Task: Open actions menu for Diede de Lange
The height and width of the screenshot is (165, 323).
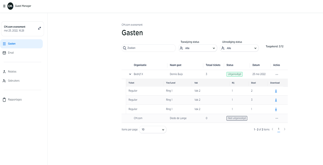Action: [276, 118]
